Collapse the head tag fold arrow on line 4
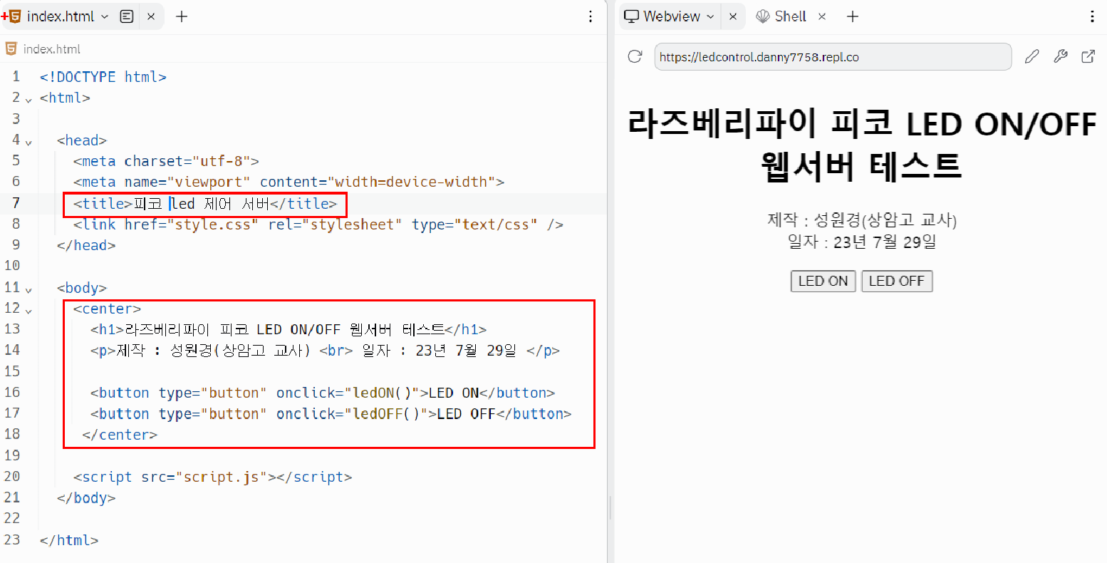Screen dimensions: 1107x563 click(28, 142)
